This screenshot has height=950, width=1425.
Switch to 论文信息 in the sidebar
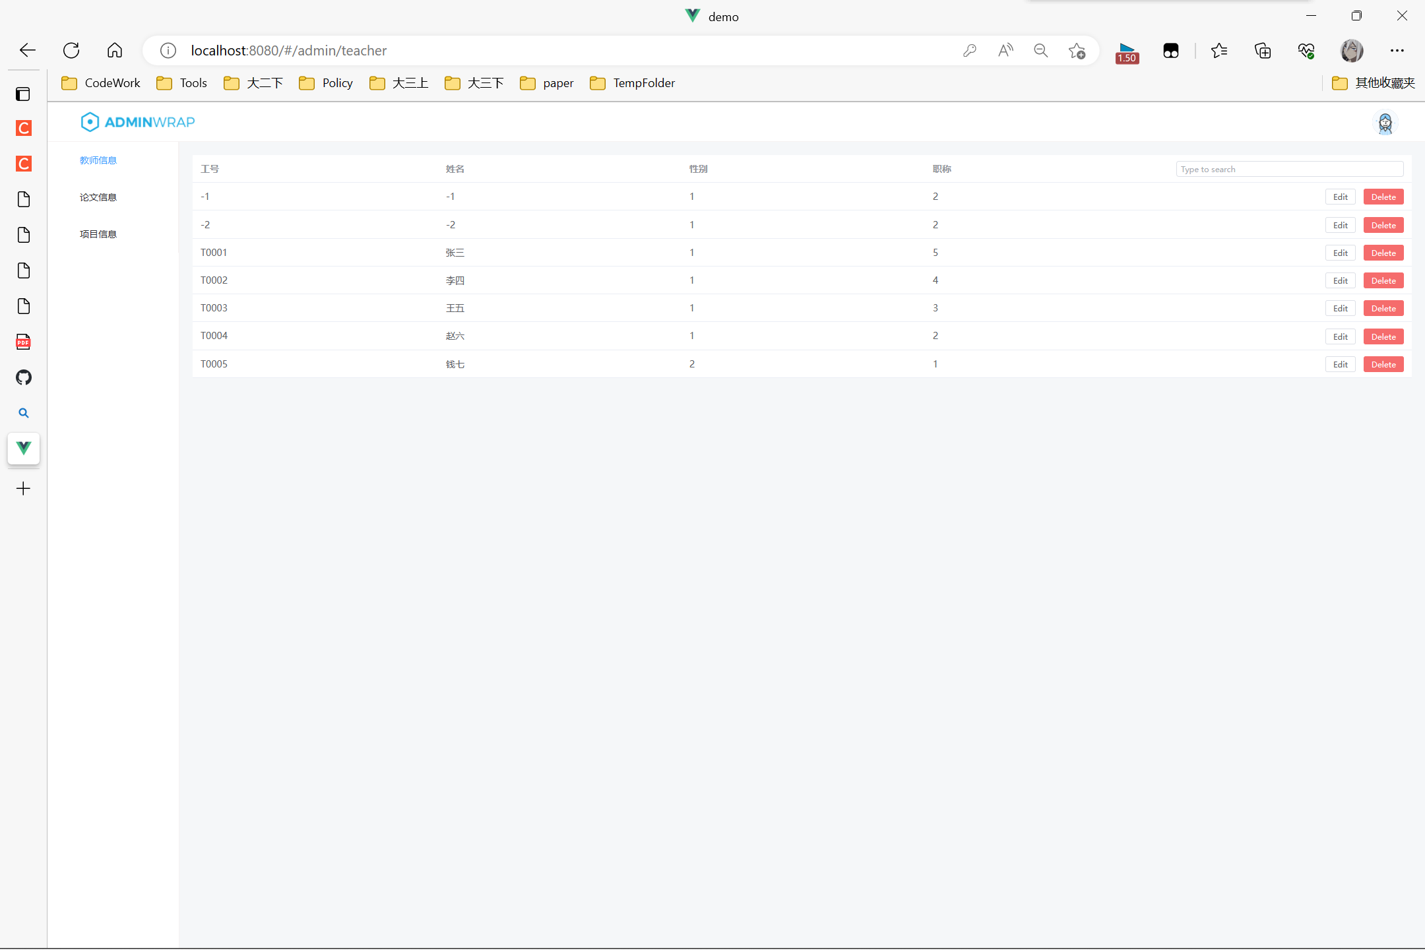pyautogui.click(x=98, y=197)
